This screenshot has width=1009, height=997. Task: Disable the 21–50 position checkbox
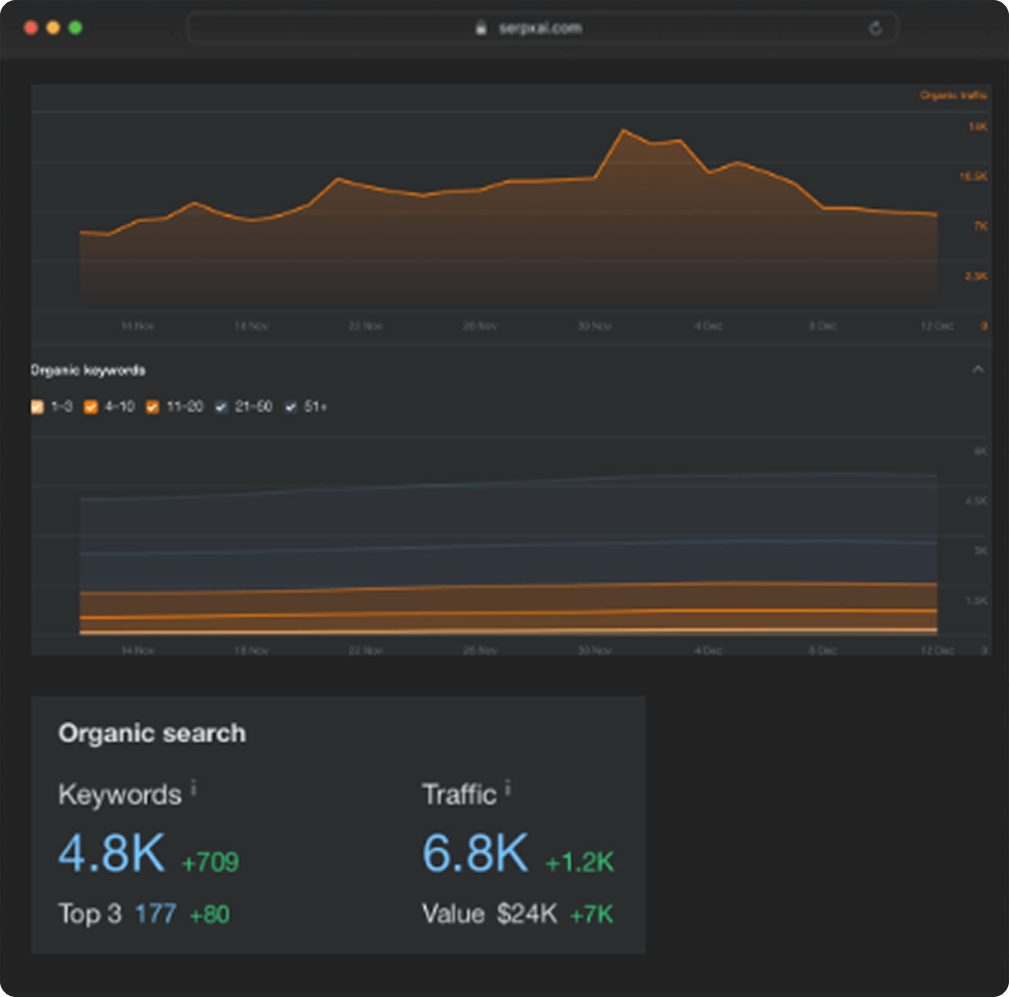click(x=221, y=406)
